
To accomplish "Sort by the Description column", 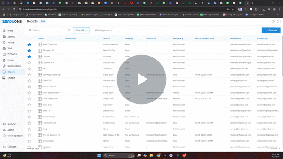I will [x=70, y=38].
